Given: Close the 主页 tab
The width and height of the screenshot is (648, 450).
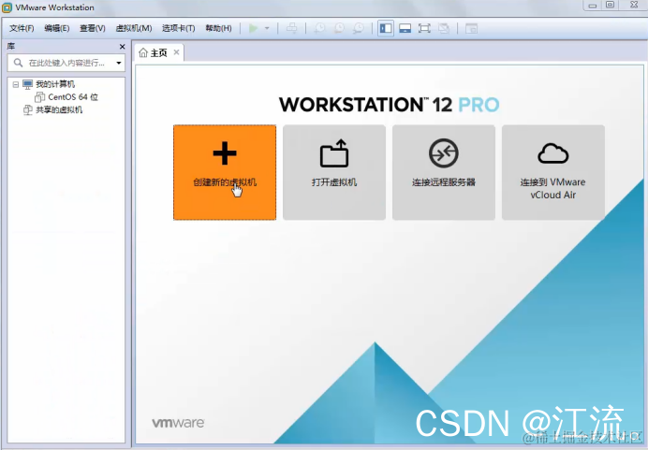Looking at the screenshot, I should click(x=176, y=52).
